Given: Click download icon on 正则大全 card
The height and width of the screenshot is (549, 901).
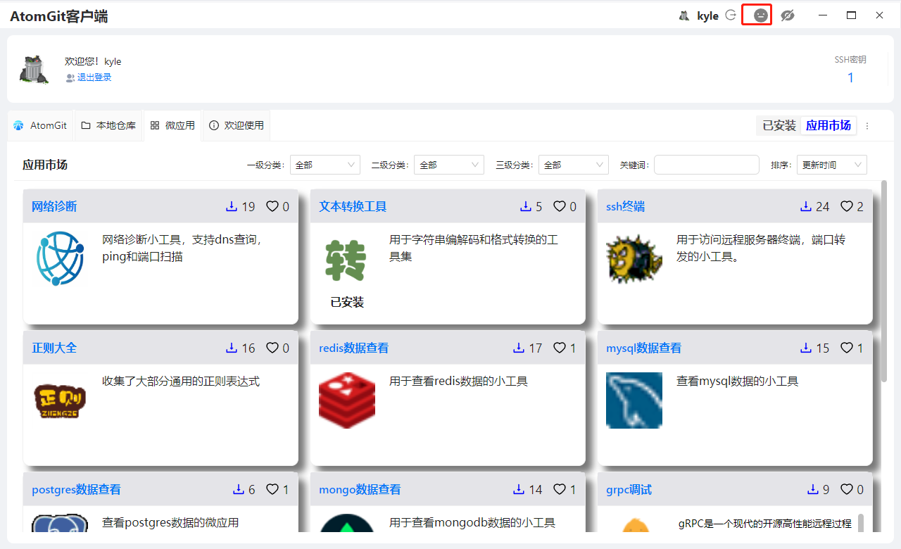Looking at the screenshot, I should tap(231, 348).
